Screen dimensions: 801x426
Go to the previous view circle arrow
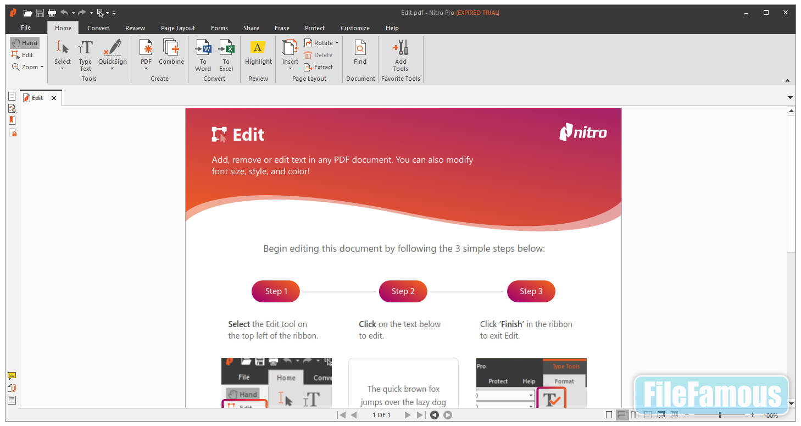(435, 415)
